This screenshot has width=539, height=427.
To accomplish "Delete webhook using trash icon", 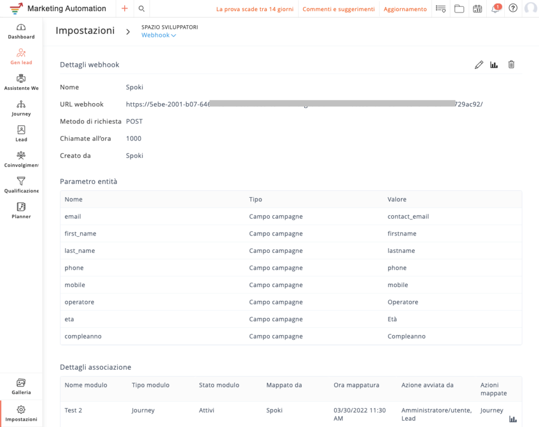I will [x=511, y=65].
